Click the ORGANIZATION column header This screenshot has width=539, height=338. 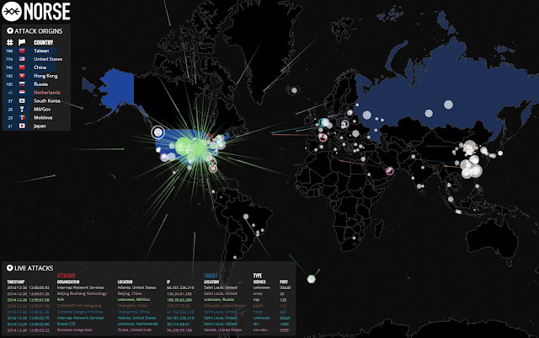[x=68, y=282]
